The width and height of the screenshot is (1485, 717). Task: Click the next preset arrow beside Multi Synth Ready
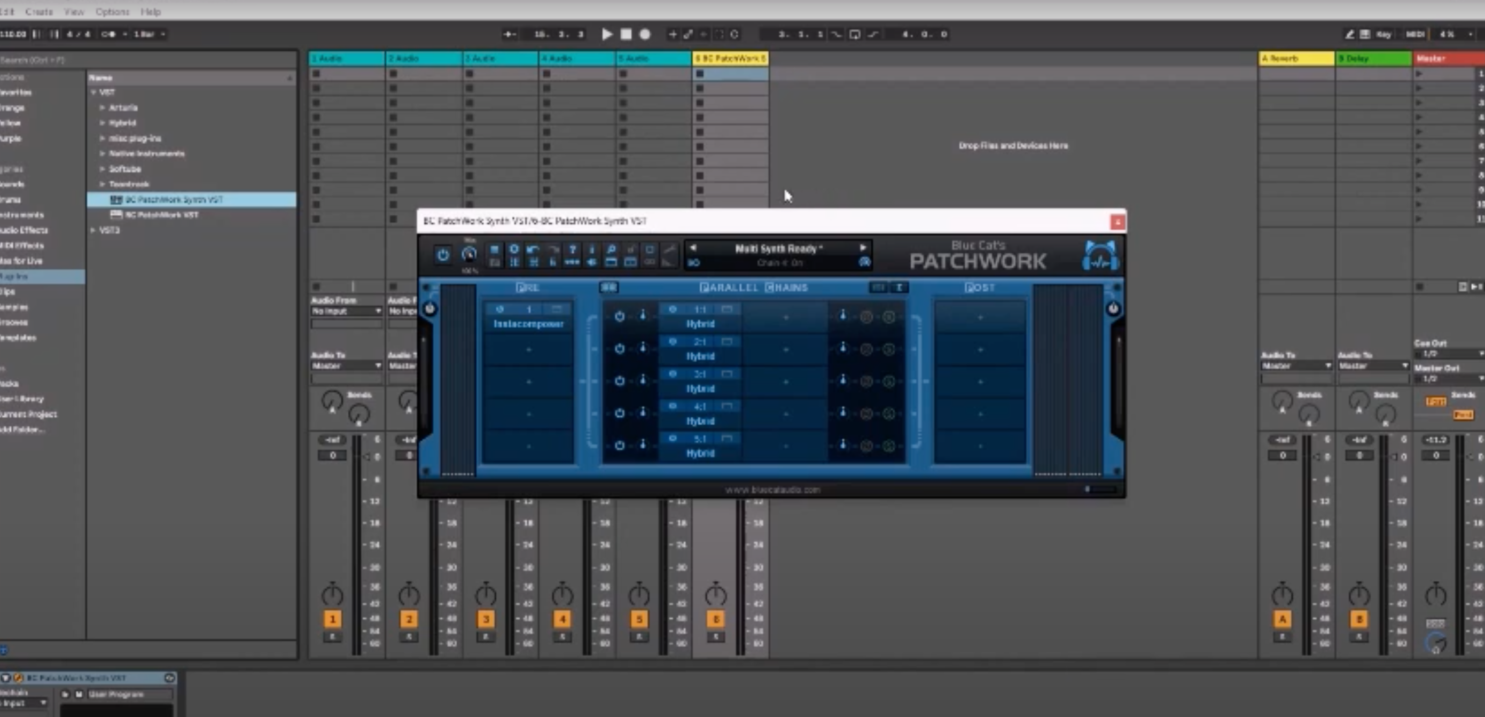[x=863, y=248]
